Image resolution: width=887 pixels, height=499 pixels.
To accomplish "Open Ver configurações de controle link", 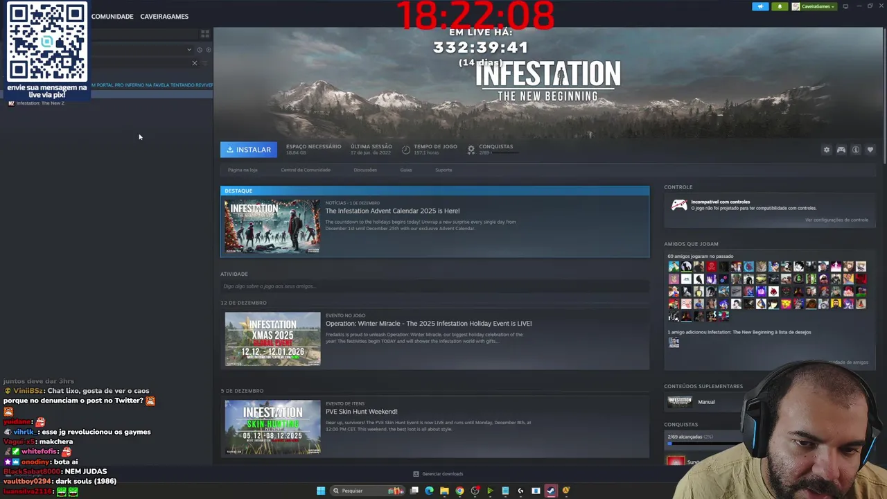I will (x=836, y=220).
